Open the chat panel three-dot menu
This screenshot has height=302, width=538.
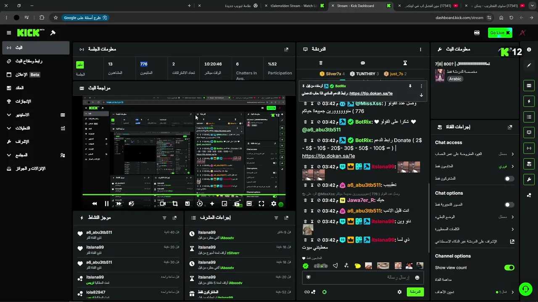(x=420, y=49)
